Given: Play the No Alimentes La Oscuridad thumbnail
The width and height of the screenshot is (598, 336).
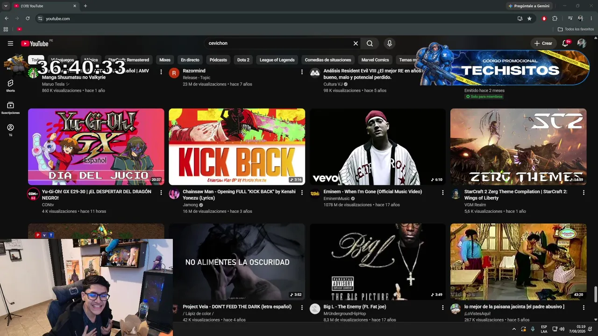Looking at the screenshot, I should click(x=237, y=262).
